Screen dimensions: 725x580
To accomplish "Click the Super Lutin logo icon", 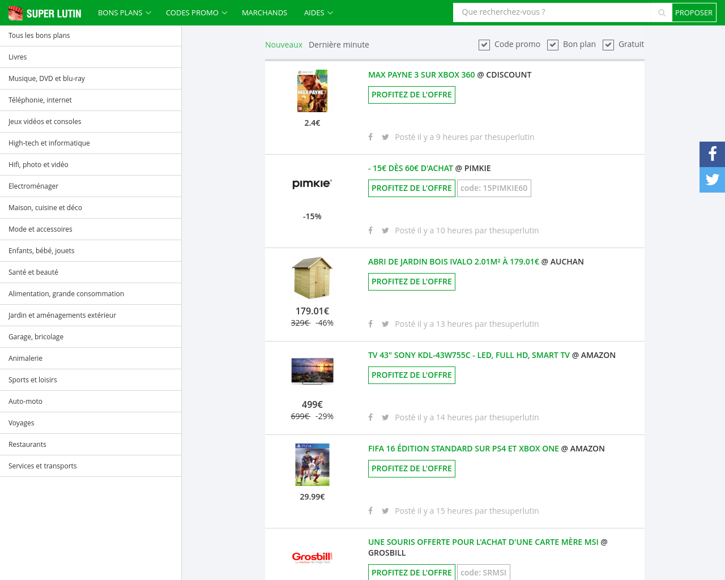I will pyautogui.click(x=15, y=12).
